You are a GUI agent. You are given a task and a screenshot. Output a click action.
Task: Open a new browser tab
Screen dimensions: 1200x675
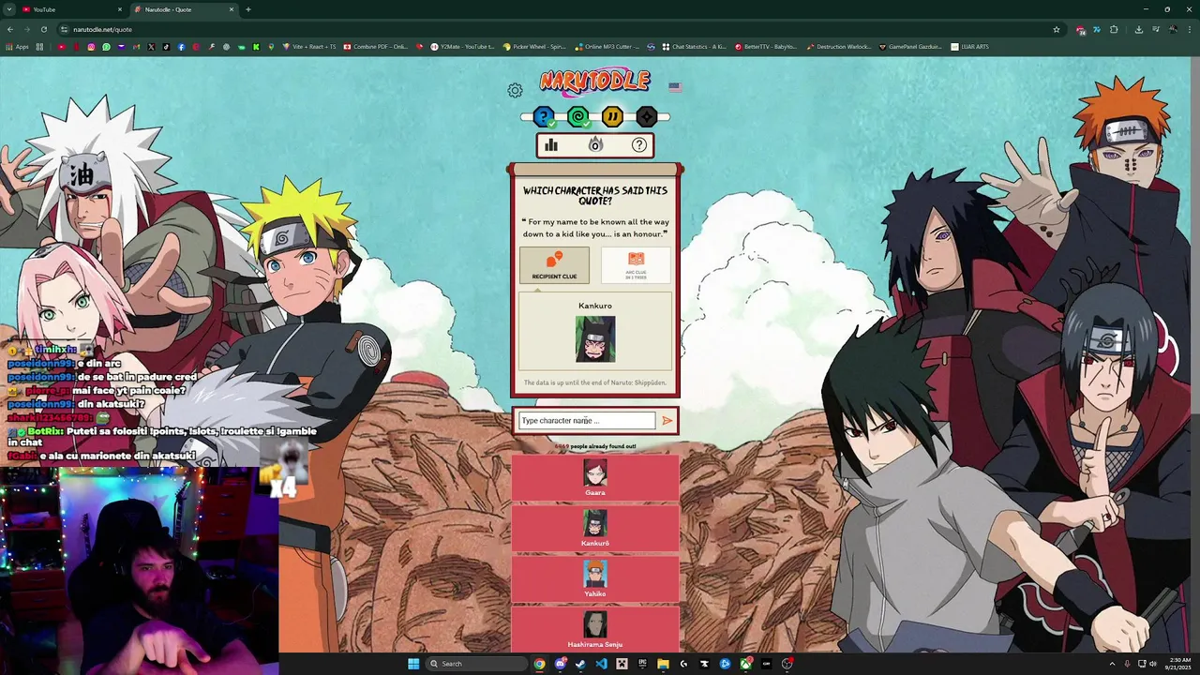248,9
